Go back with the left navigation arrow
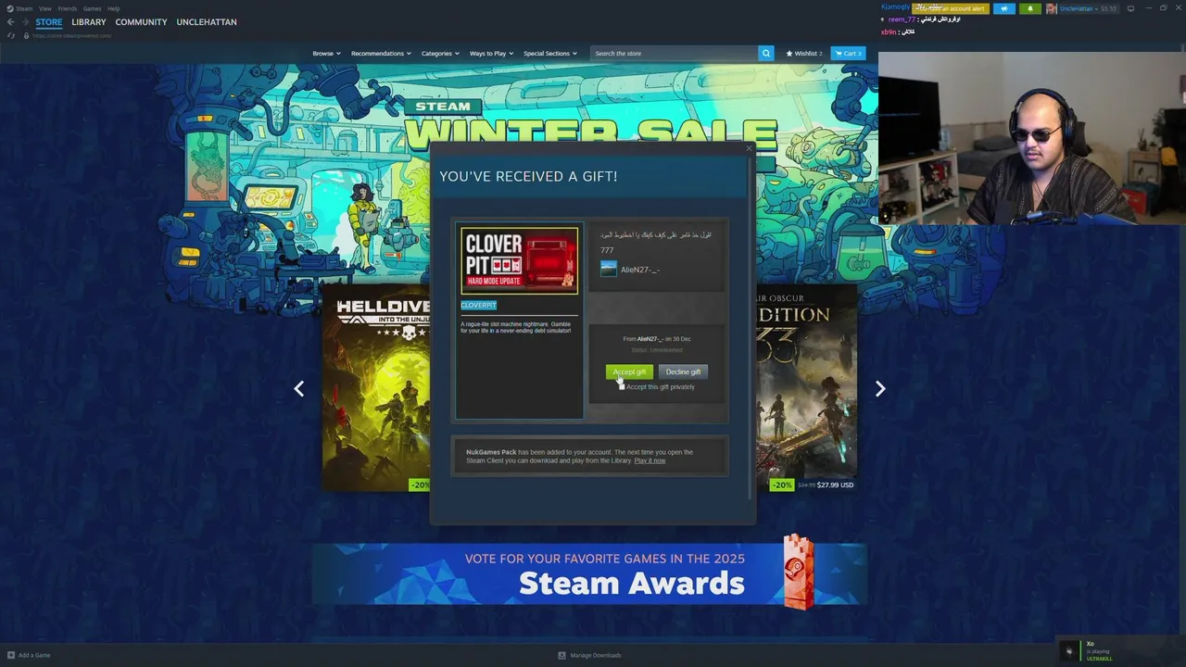This screenshot has width=1186, height=667. pos(10,21)
